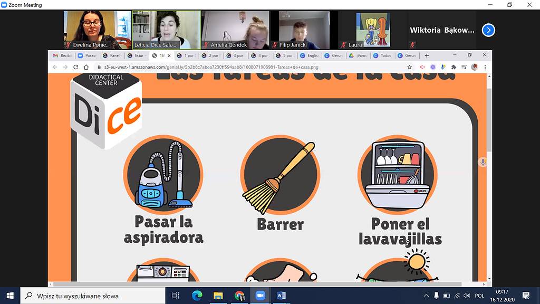540x304 pixels.
Task: Click the tray microphone icon
Action: [436, 296]
